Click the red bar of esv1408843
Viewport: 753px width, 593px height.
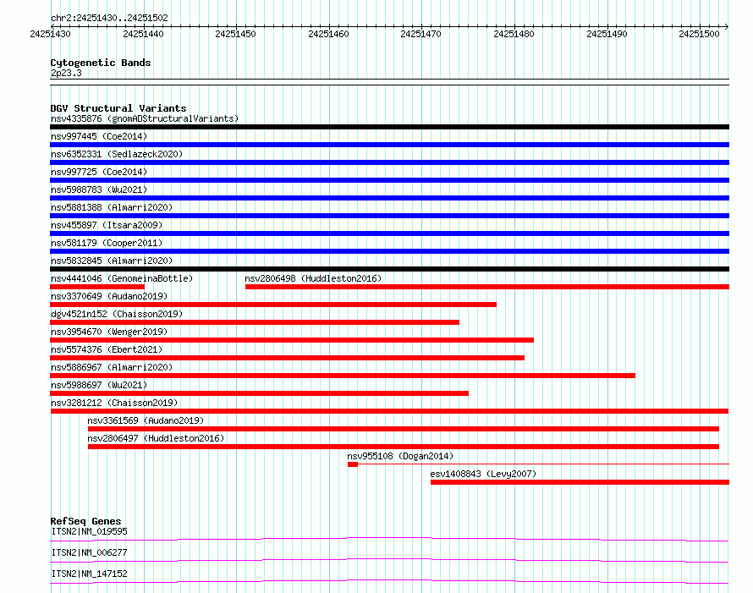click(x=580, y=482)
